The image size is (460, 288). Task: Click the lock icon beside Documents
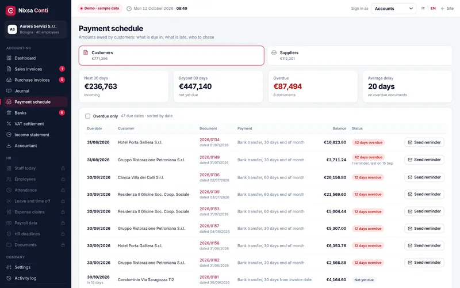pyautogui.click(x=63, y=245)
